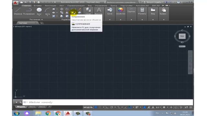The height and width of the screenshot is (116, 207).
Task: Open the Блок panel button
Action: coord(110,11)
